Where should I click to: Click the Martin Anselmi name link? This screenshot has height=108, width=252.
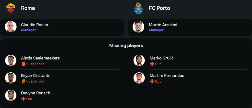pos(163,25)
